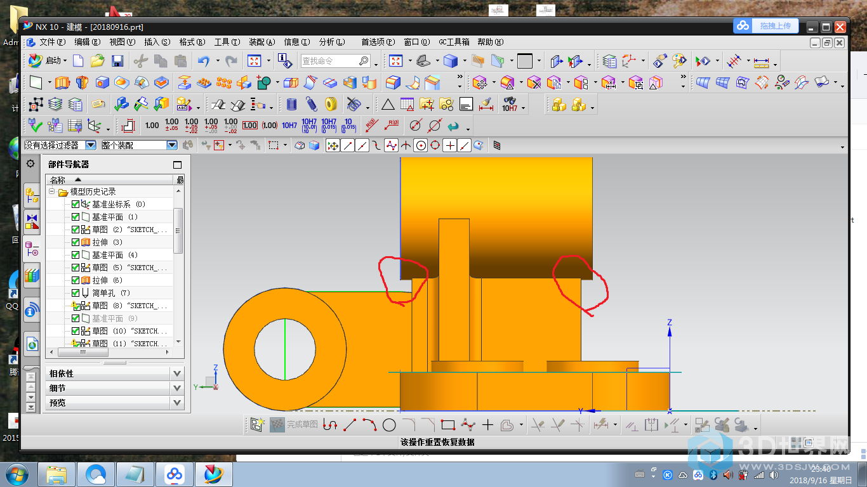Toggle the 草图 (10) checkbox

(x=76, y=331)
